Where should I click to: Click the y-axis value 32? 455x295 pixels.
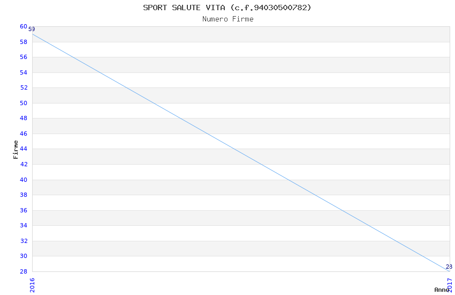click(x=24, y=241)
